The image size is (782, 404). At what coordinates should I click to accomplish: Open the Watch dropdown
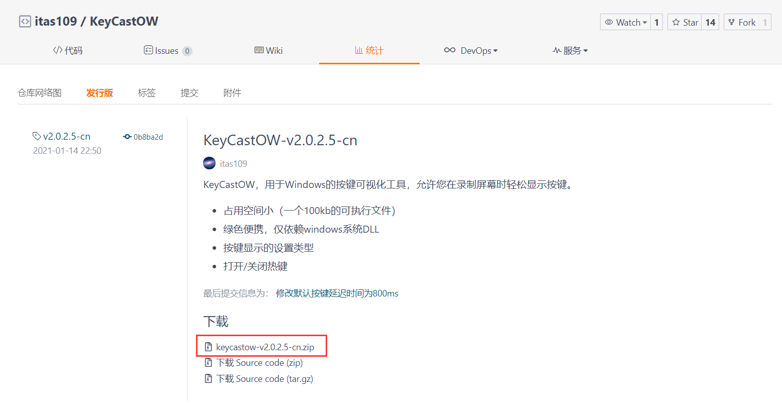[625, 22]
